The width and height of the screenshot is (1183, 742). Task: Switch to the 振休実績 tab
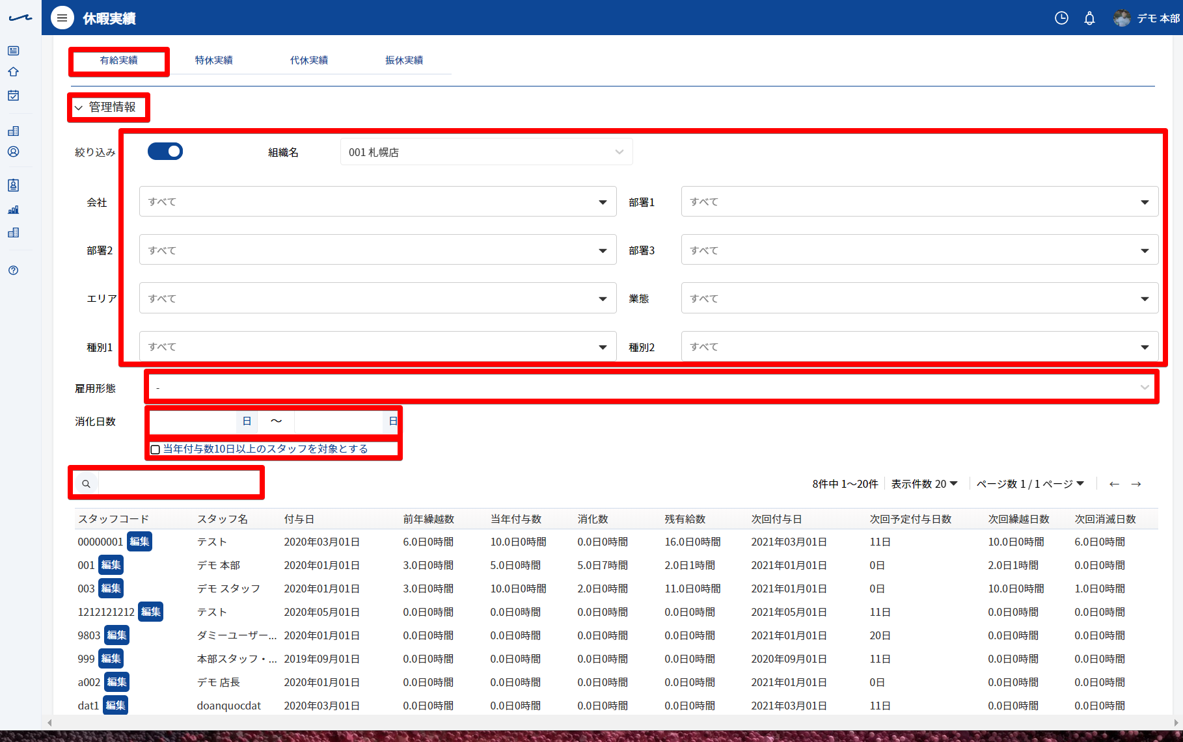pos(404,60)
